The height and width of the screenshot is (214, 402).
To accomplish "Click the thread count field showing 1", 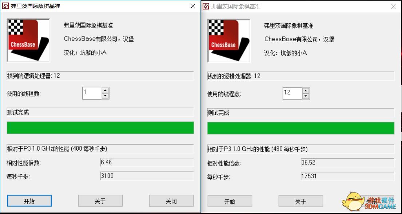I will (x=92, y=93).
